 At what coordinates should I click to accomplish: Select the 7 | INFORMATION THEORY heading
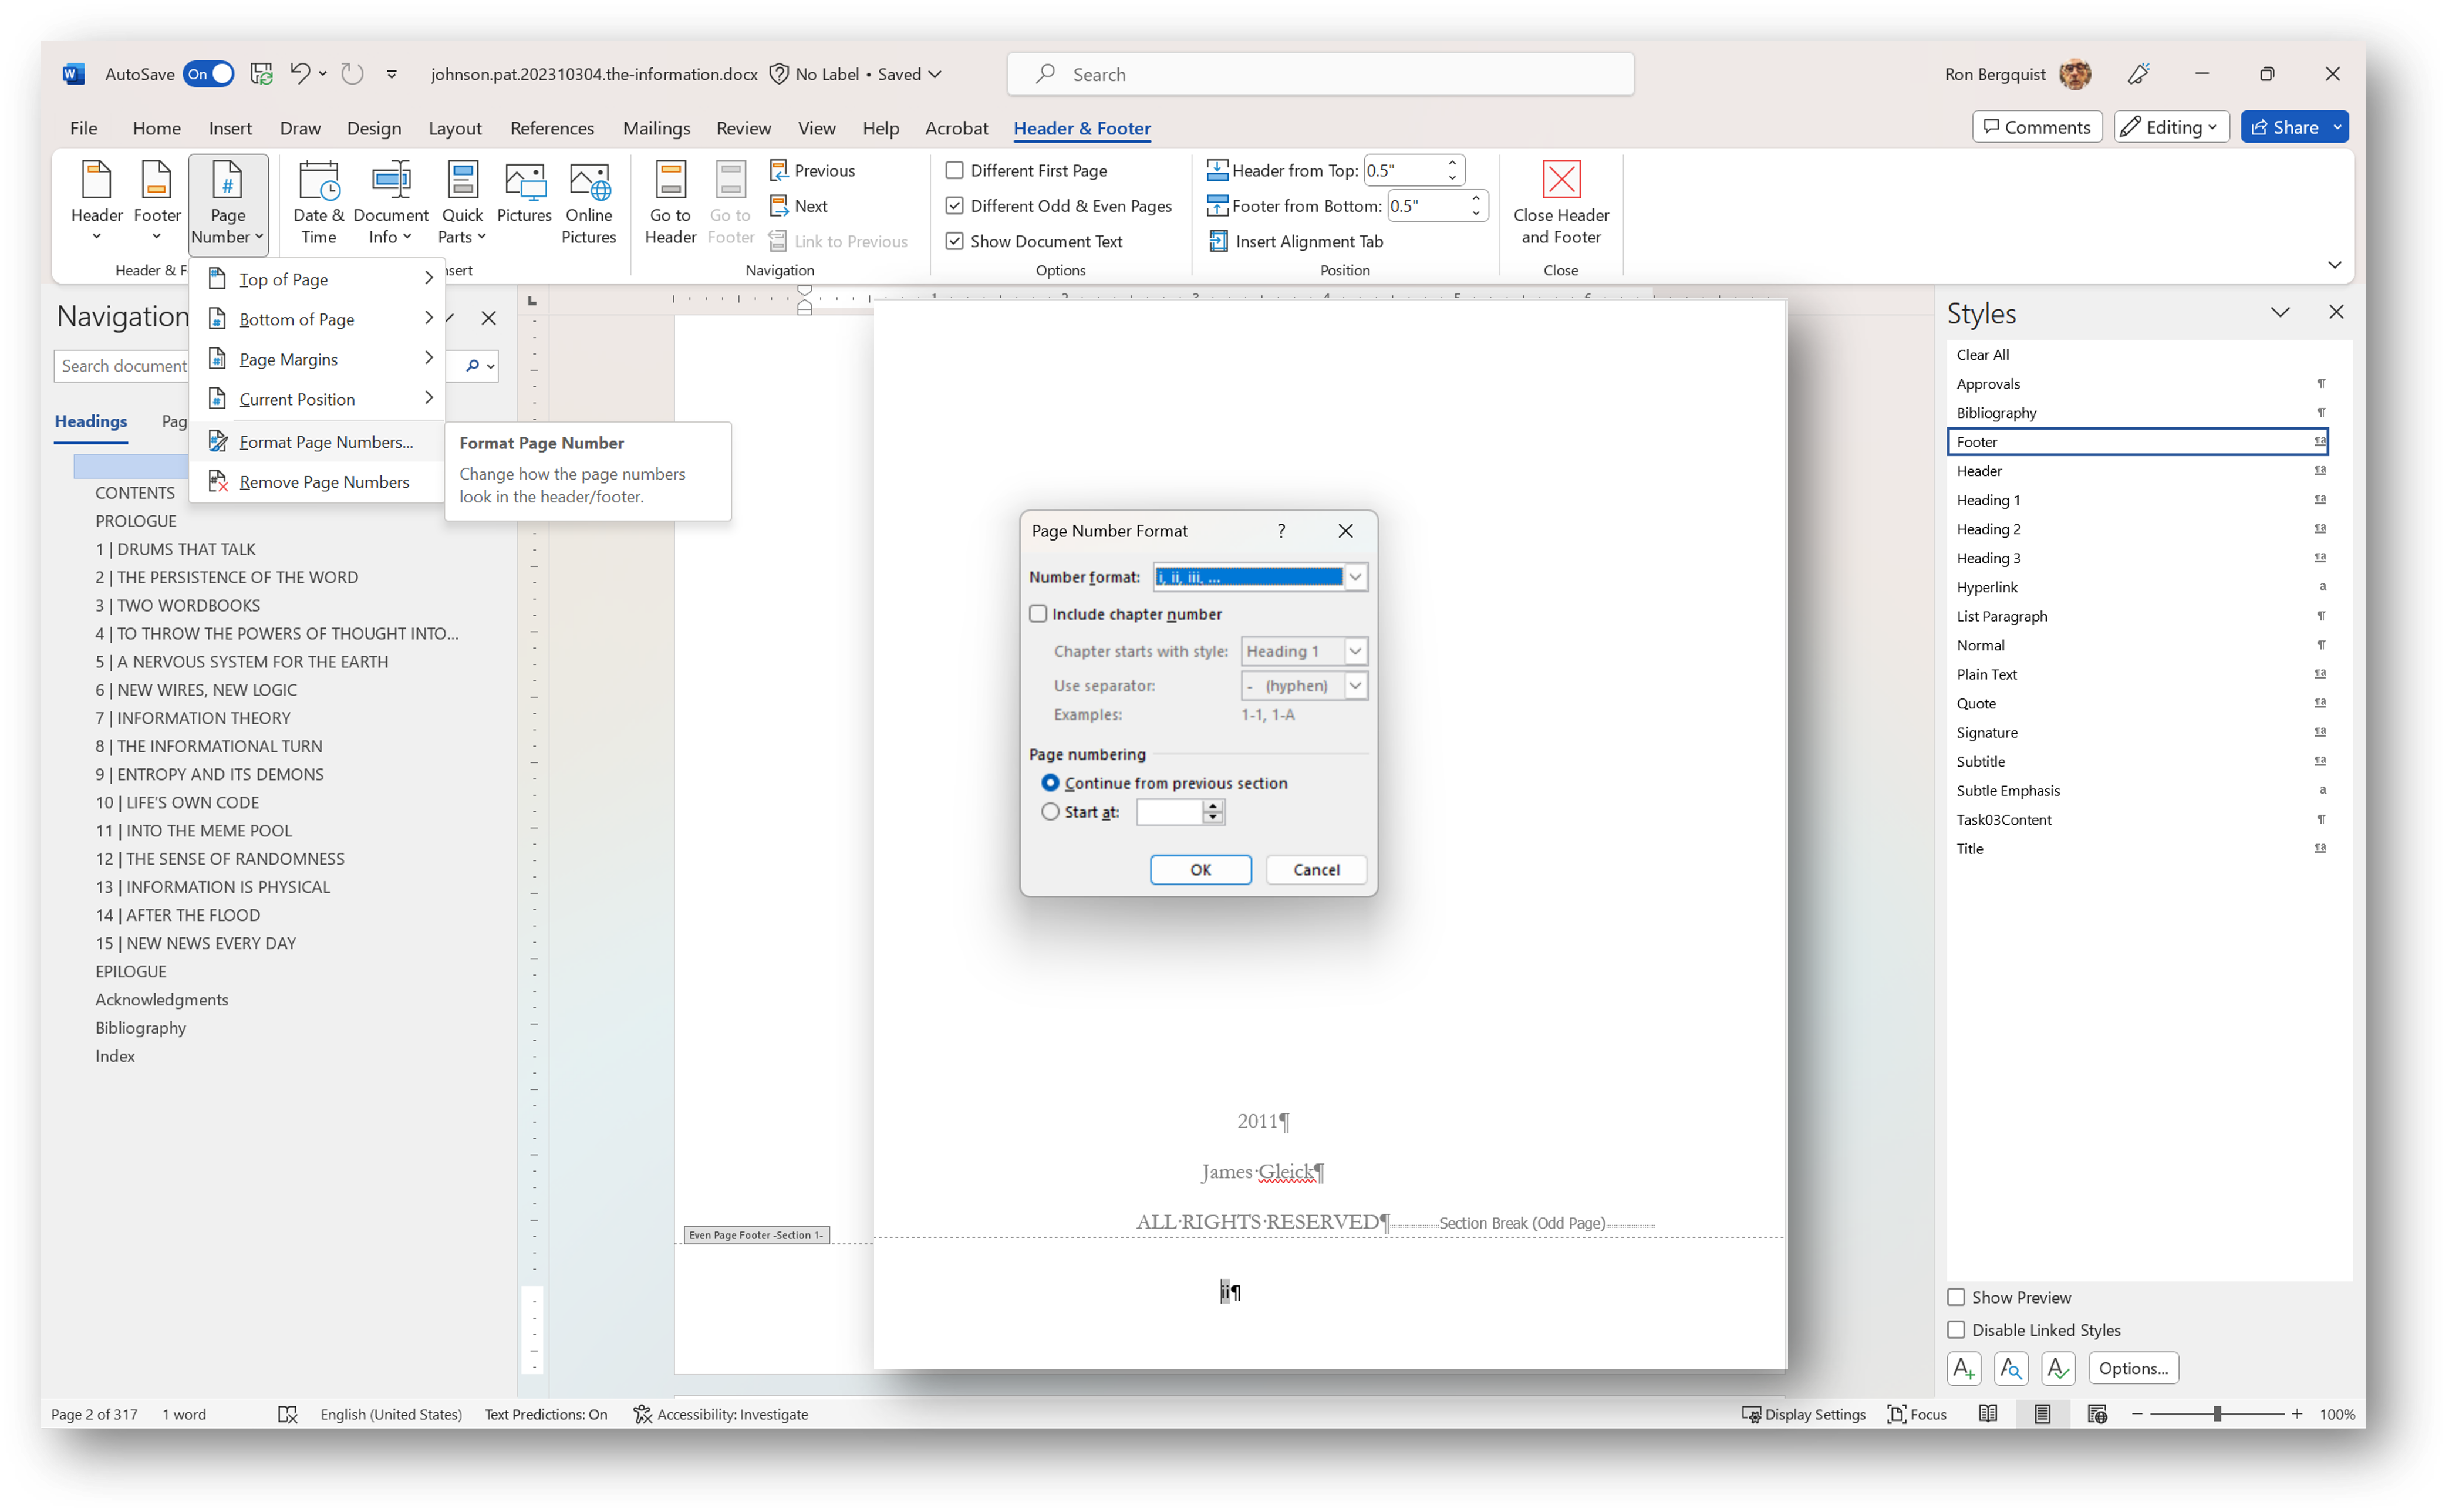pos(193,718)
